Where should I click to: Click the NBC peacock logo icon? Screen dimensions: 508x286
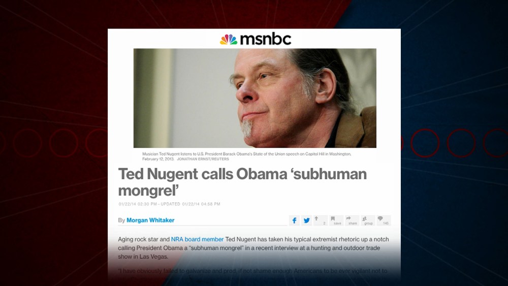tap(229, 40)
